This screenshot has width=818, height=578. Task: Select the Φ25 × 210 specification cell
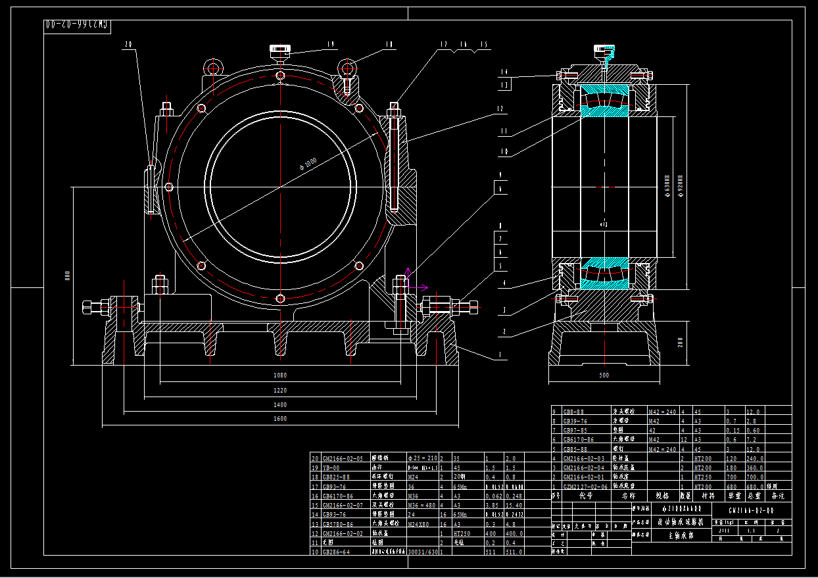tap(423, 458)
